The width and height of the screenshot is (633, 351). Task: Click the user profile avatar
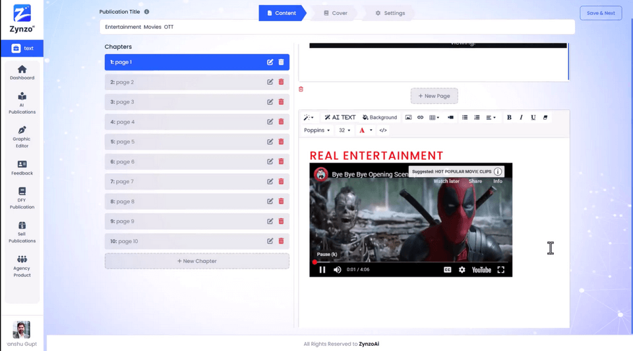point(21,330)
